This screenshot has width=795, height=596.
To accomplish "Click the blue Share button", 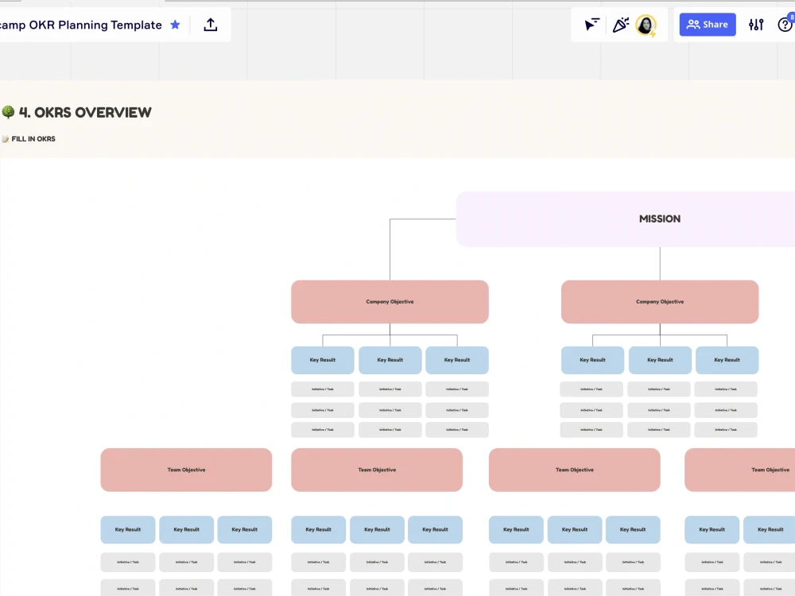I will [708, 25].
